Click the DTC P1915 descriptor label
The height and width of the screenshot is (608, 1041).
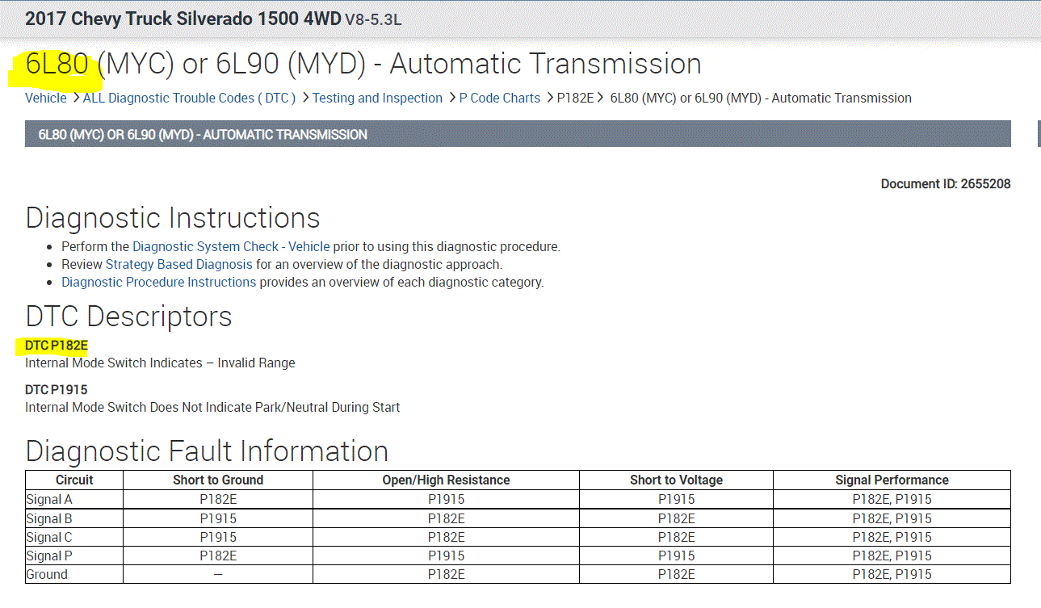[x=57, y=389]
